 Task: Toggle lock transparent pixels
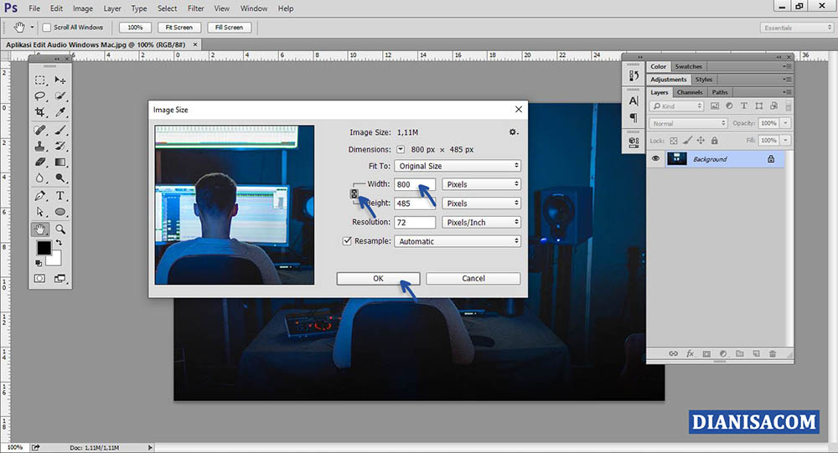(x=674, y=141)
